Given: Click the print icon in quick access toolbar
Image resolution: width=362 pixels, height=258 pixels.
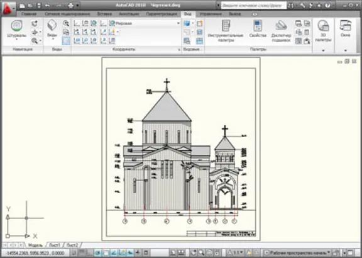Looking at the screenshot, I should pos(70,5).
